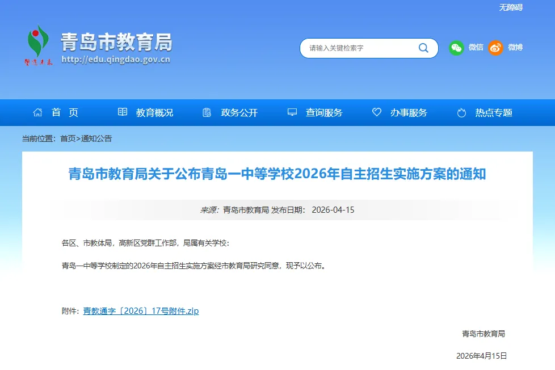Image resolution: width=555 pixels, height=370 pixels.
Task: Click the home icon beside 首页
Action: tap(37, 112)
